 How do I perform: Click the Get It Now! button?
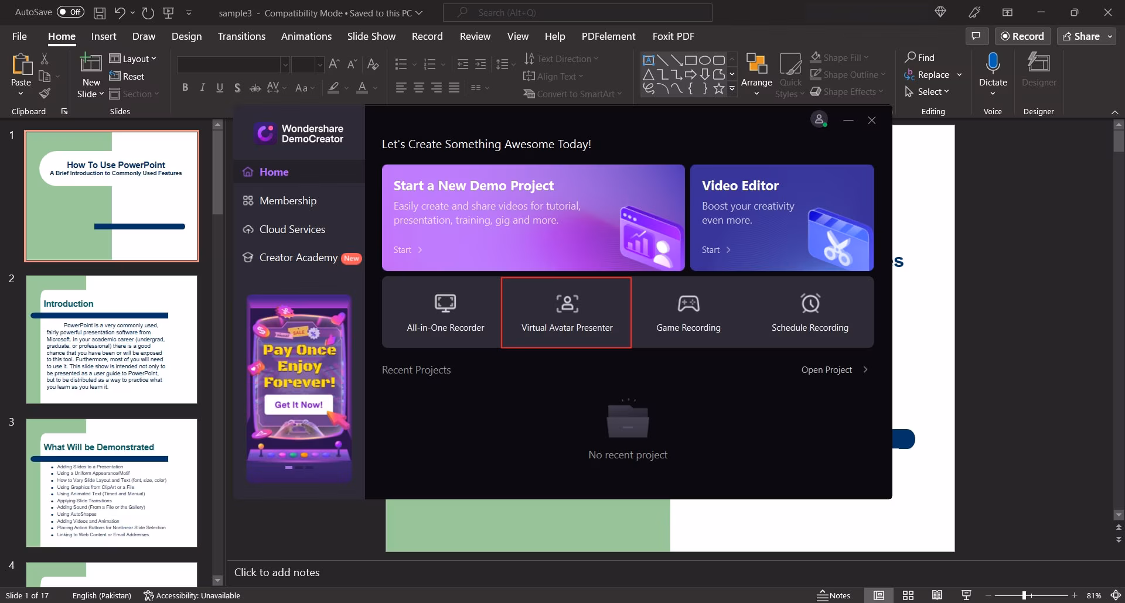(299, 405)
